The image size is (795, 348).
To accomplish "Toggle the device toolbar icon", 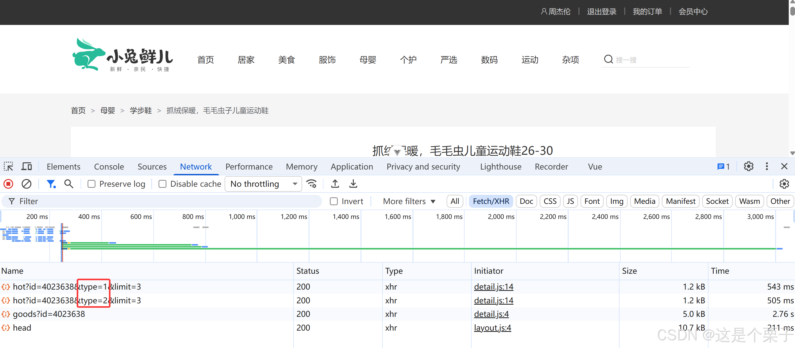I will (x=27, y=167).
